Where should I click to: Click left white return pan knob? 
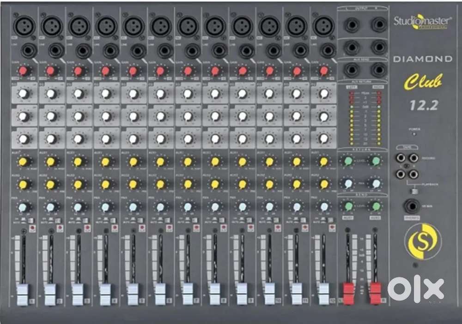[348, 184]
